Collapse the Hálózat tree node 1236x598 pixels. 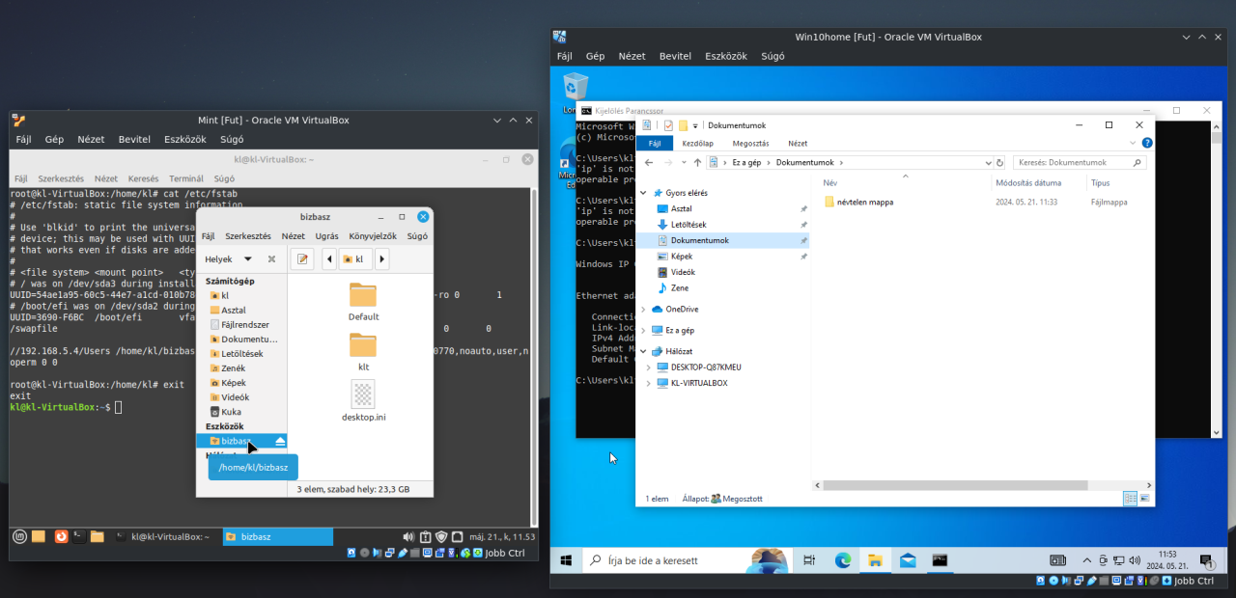(x=644, y=351)
